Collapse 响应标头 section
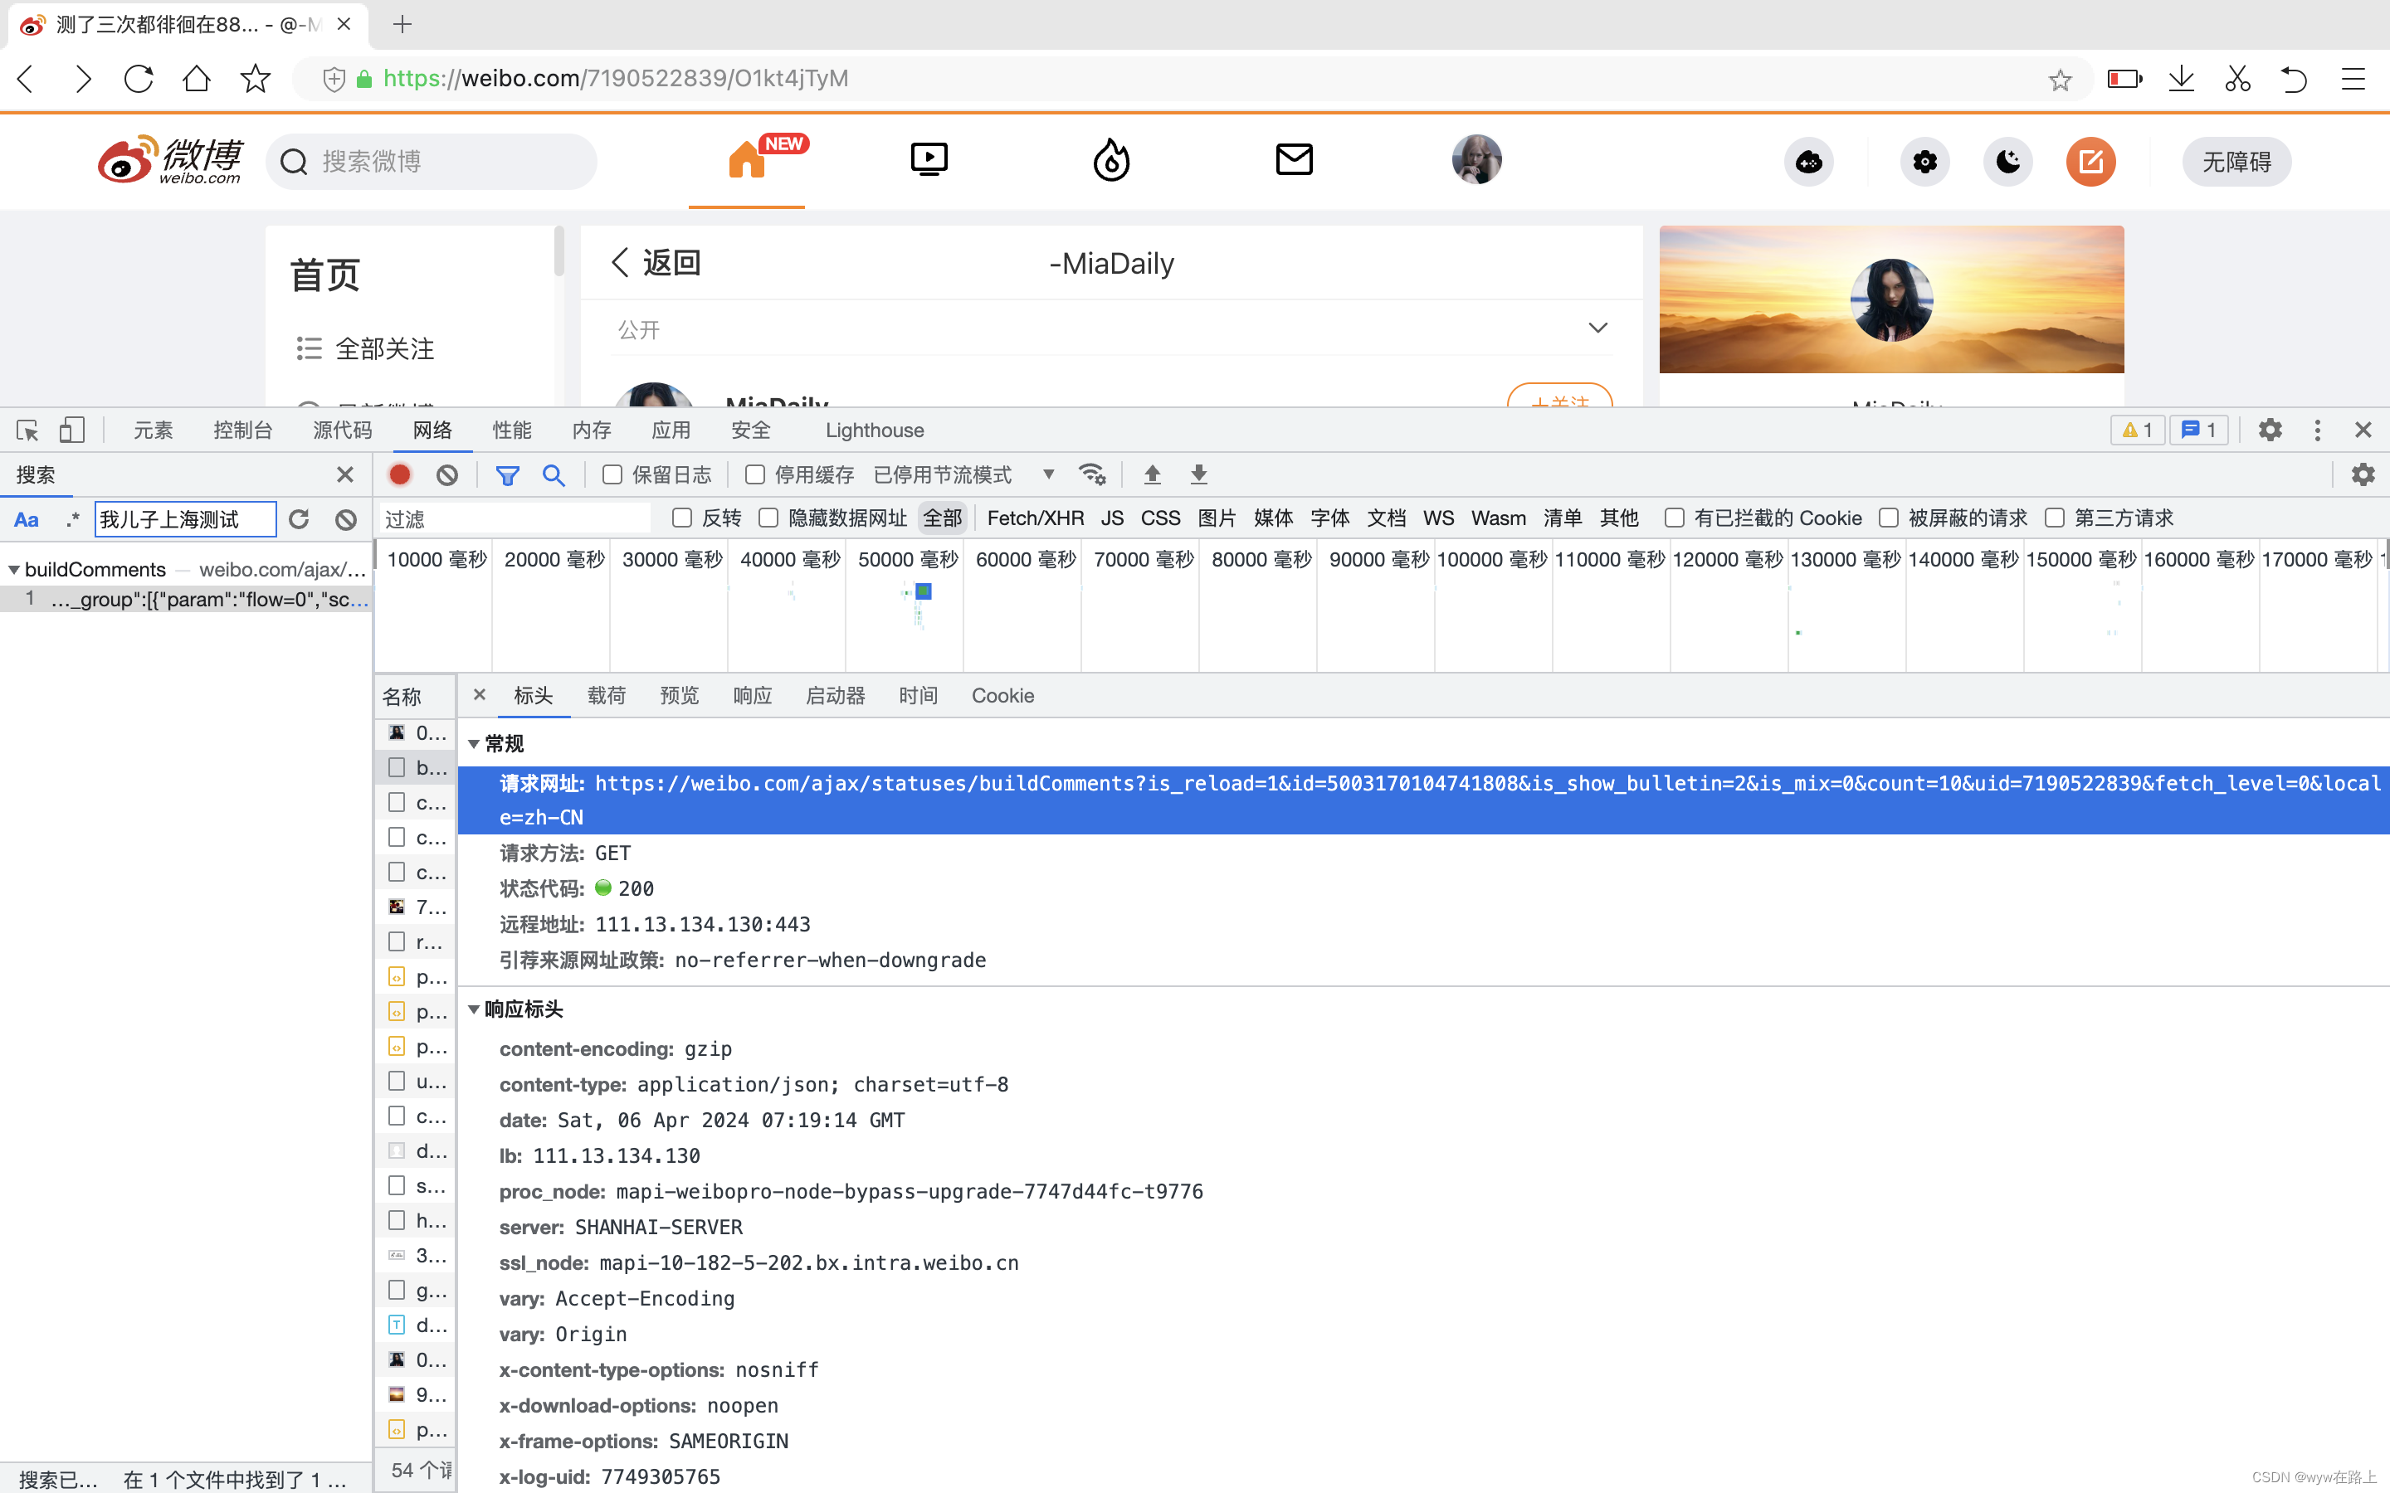This screenshot has height=1493, width=2390. 473,1010
